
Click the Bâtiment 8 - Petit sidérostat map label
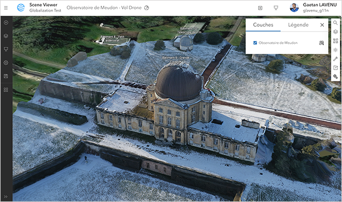(113, 39)
